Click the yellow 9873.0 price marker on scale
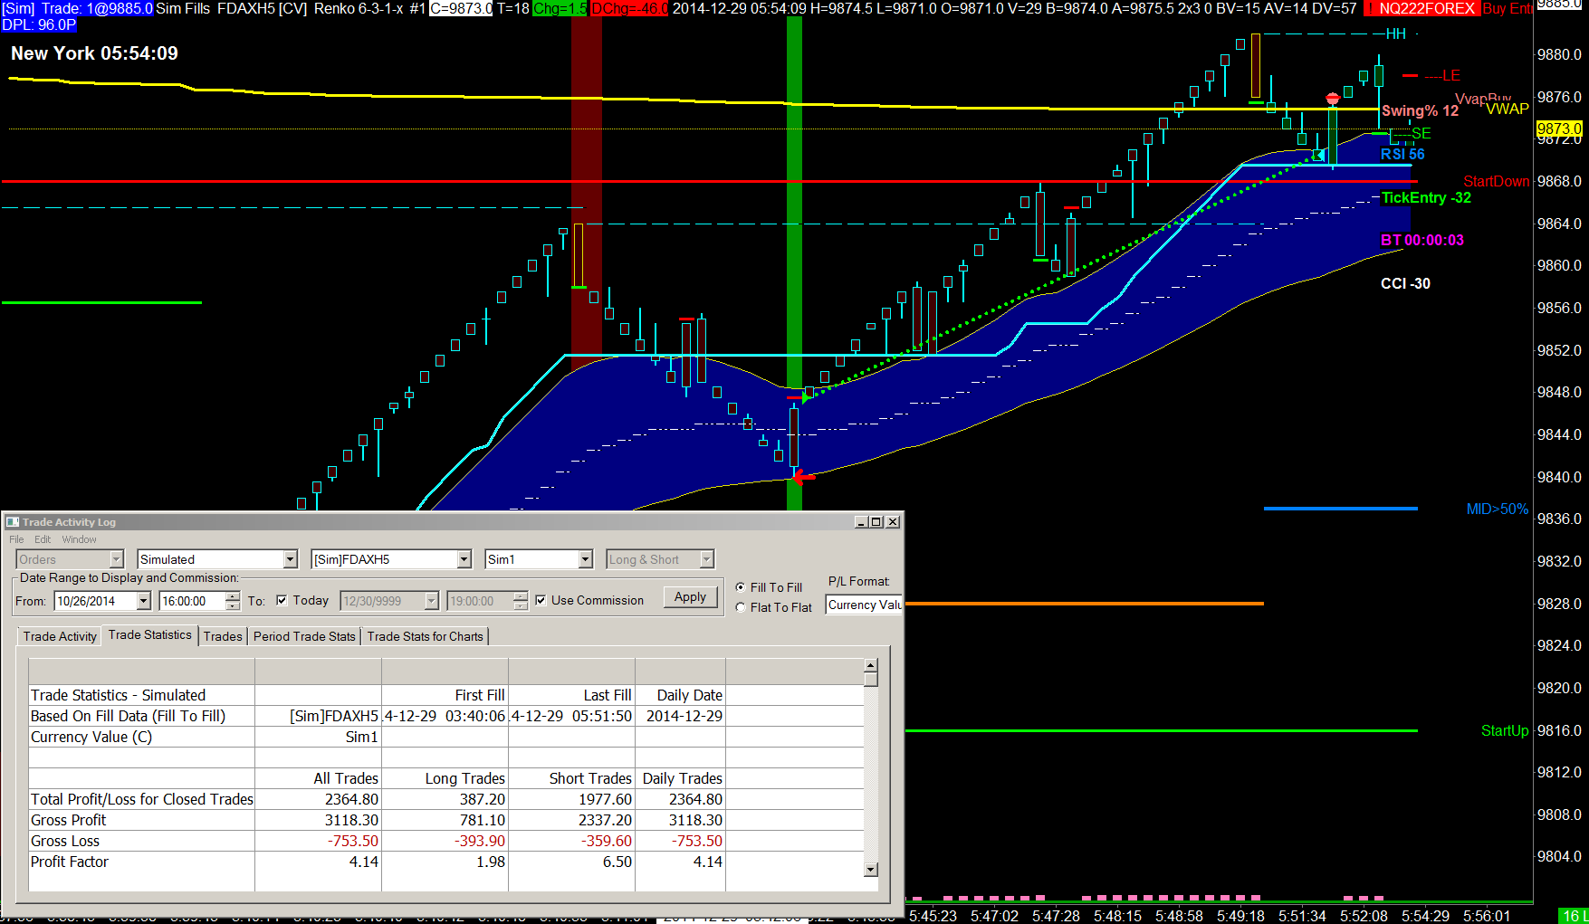 coord(1559,129)
